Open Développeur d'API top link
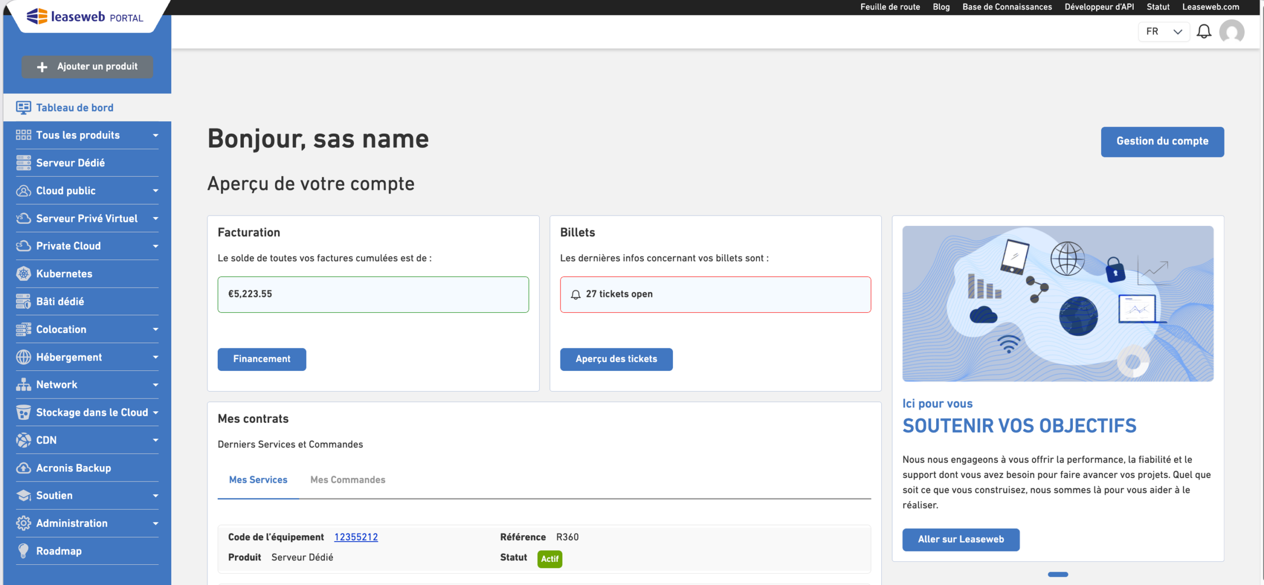The height and width of the screenshot is (585, 1264). (x=1099, y=7)
